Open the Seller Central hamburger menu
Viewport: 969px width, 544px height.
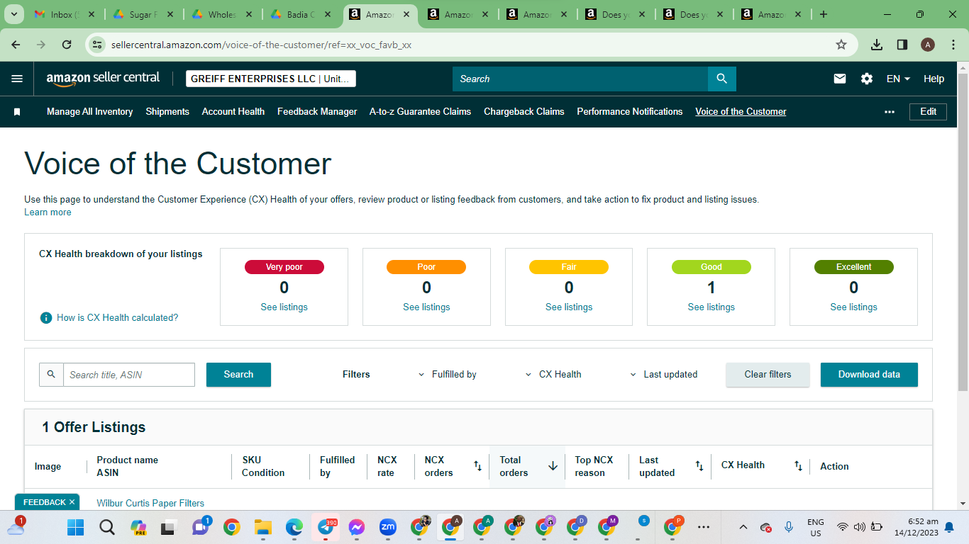pos(17,79)
